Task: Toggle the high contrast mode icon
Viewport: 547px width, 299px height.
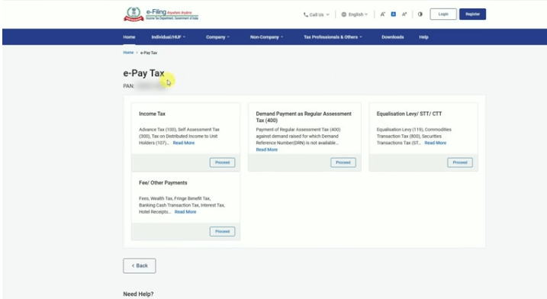Action: click(x=420, y=14)
